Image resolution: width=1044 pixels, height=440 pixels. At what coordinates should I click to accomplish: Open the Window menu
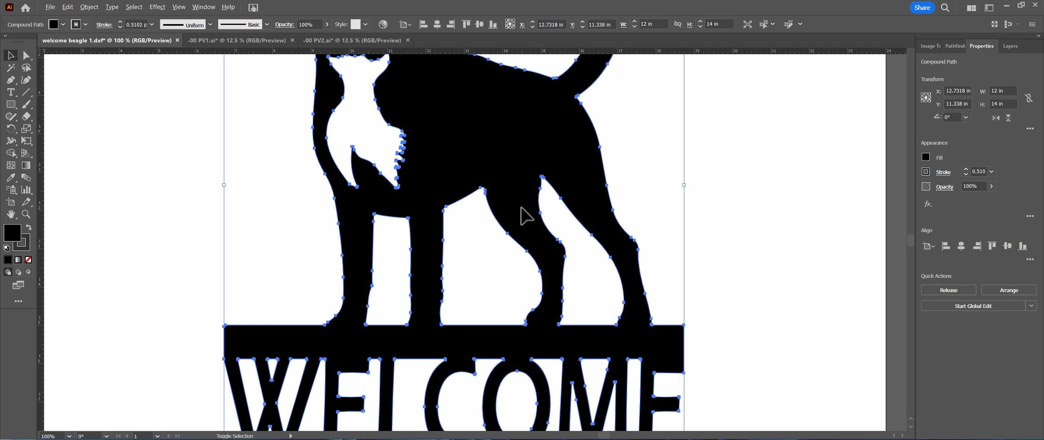(204, 7)
